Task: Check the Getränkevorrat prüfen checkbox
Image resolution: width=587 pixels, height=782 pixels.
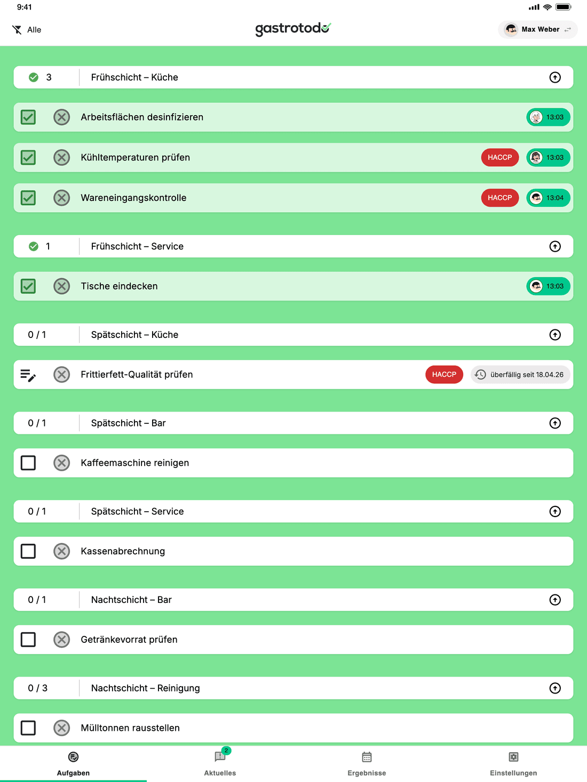Action: [x=28, y=640]
